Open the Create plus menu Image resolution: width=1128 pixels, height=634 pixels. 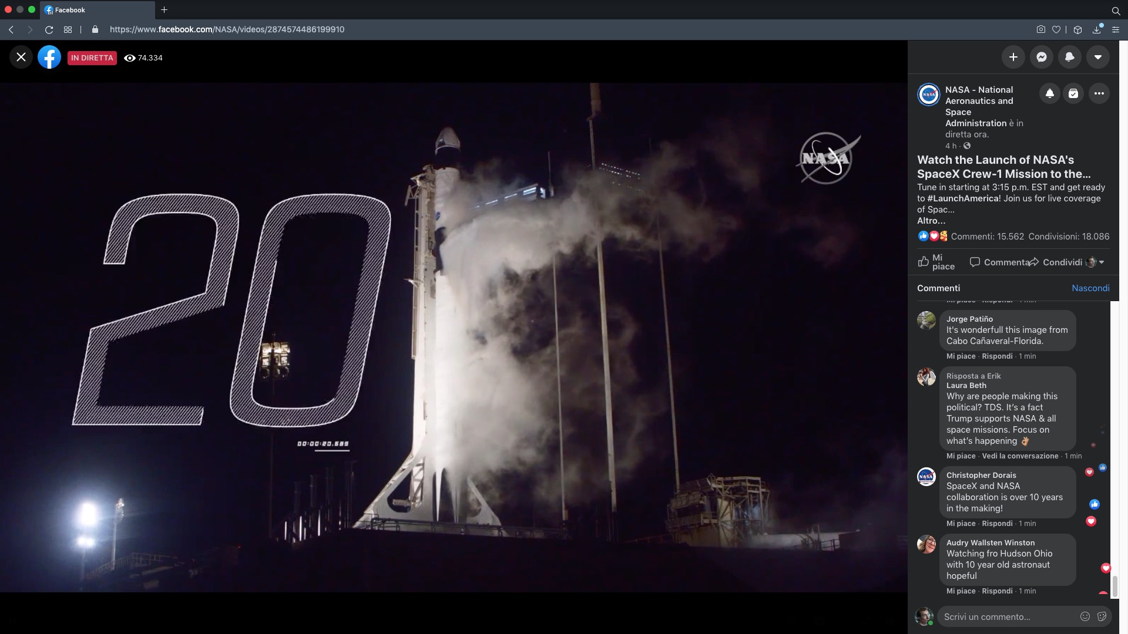tap(1013, 57)
